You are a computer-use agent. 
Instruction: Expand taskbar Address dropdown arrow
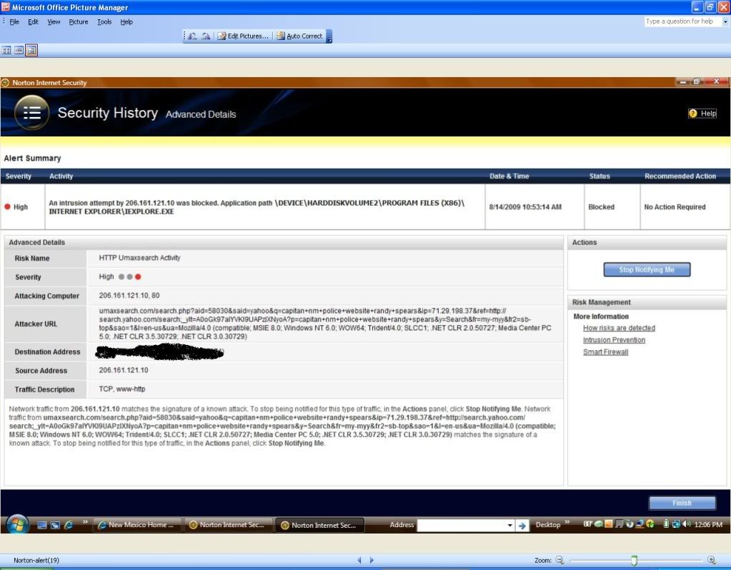click(510, 525)
